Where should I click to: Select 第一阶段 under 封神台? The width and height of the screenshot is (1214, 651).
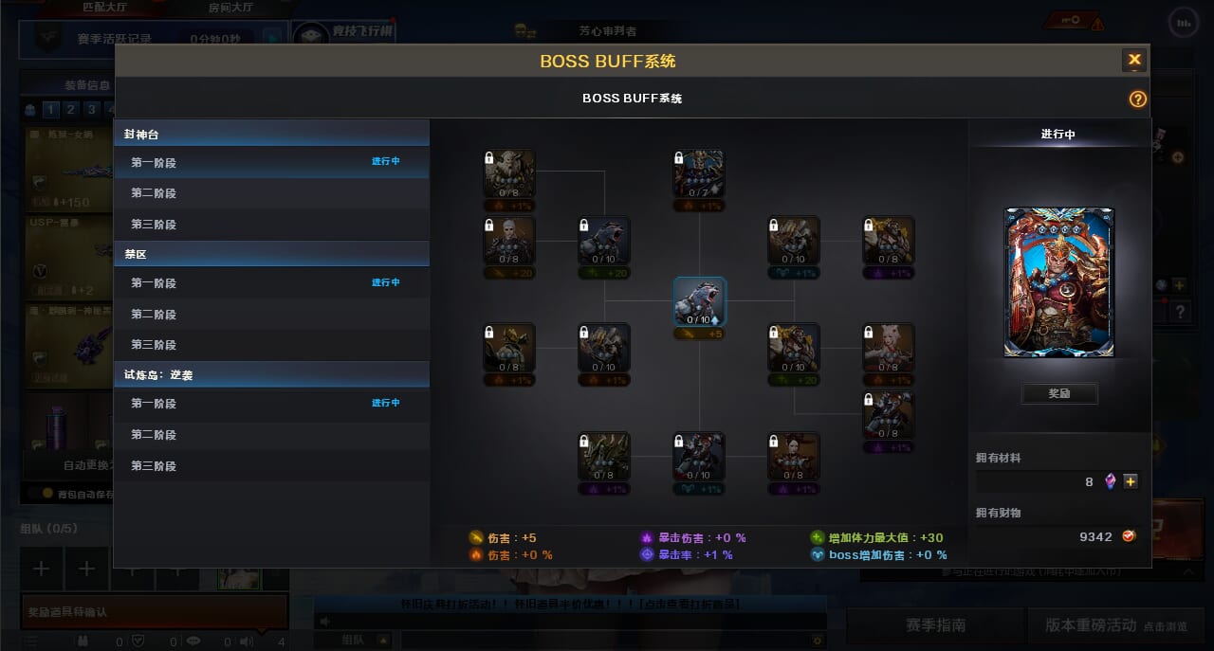coord(271,162)
